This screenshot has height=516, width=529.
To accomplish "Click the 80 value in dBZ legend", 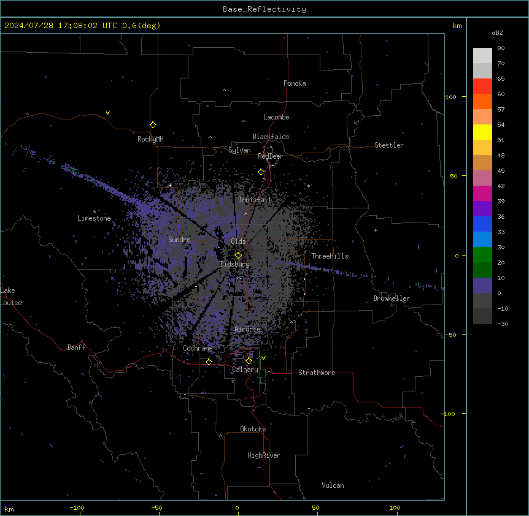I will [501, 48].
